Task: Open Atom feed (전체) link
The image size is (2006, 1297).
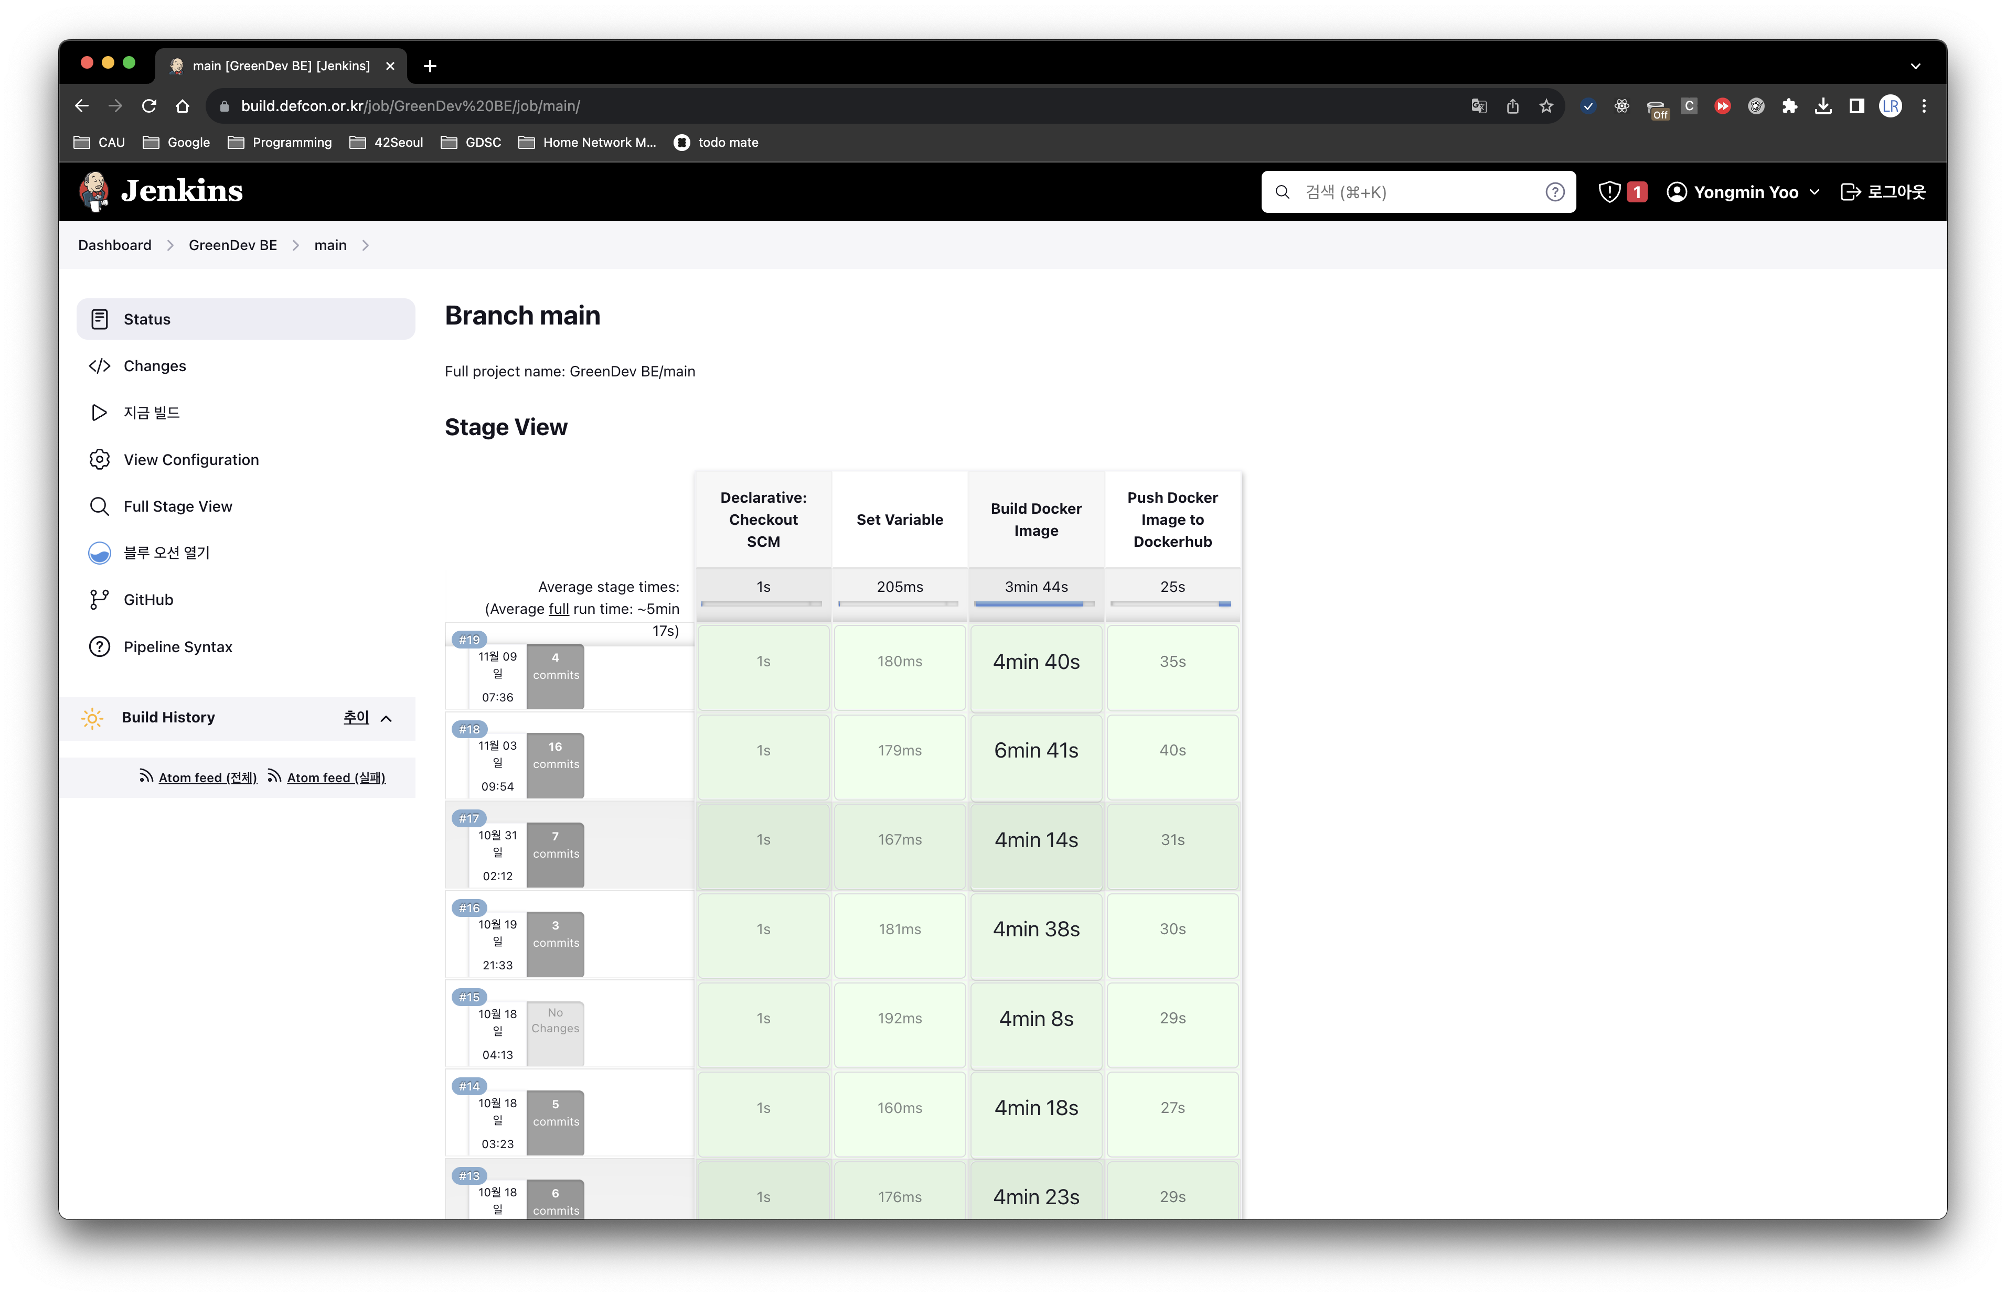Action: tap(207, 777)
